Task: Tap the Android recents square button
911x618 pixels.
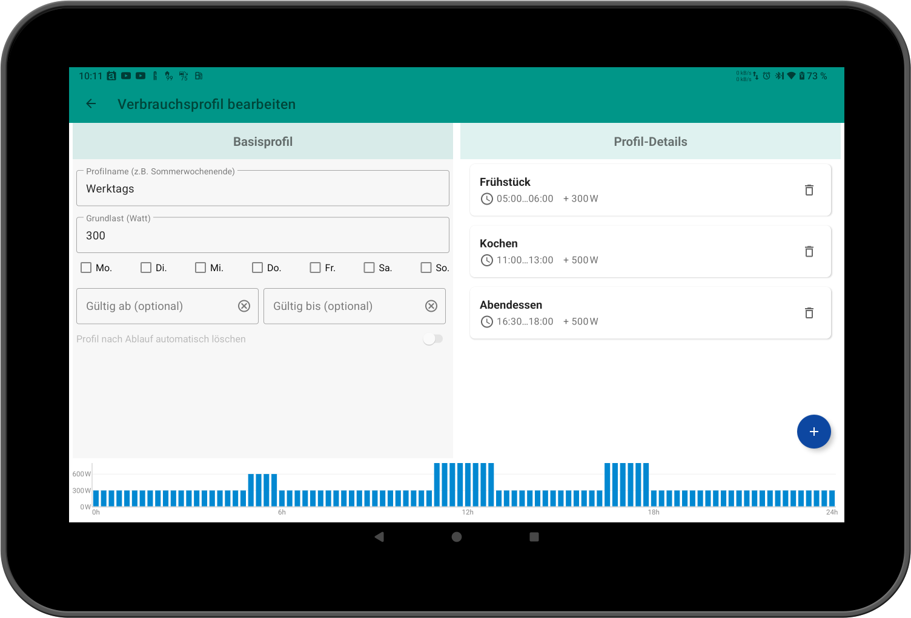Action: coord(534,537)
